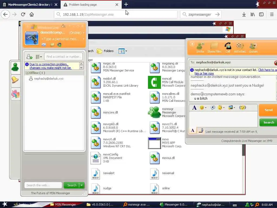Select the handwriting pen mode tab
This screenshot has height=208, width=277.
[x=201, y=131]
